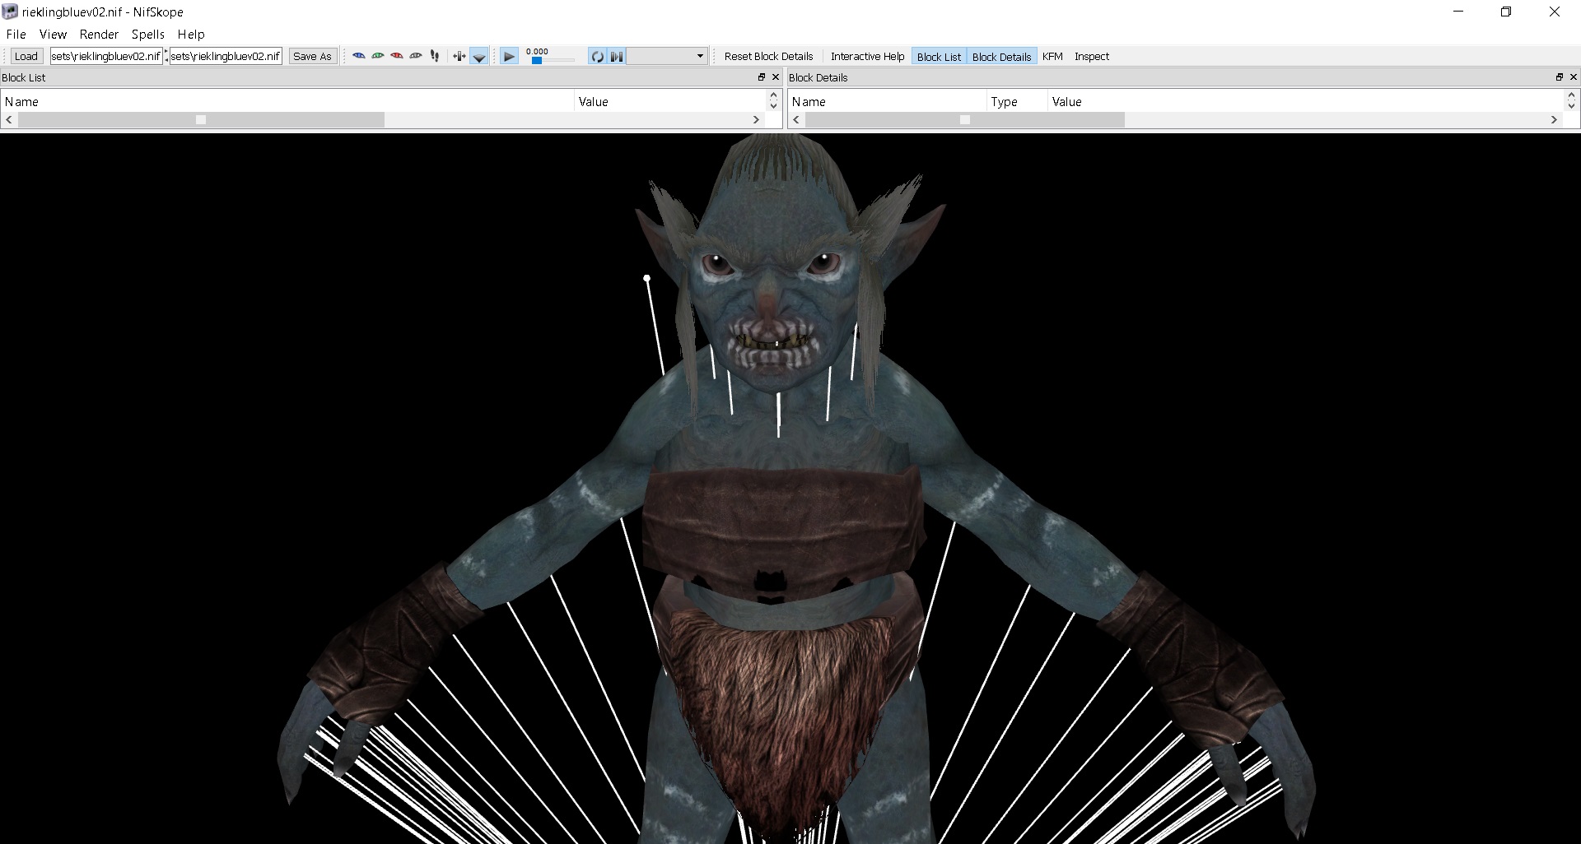Close the Block Details panel
The height and width of the screenshot is (844, 1581).
[x=1574, y=77]
